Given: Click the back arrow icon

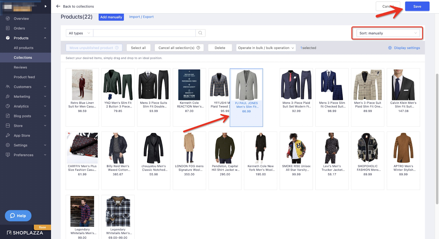Looking at the screenshot, I should [x=58, y=6].
